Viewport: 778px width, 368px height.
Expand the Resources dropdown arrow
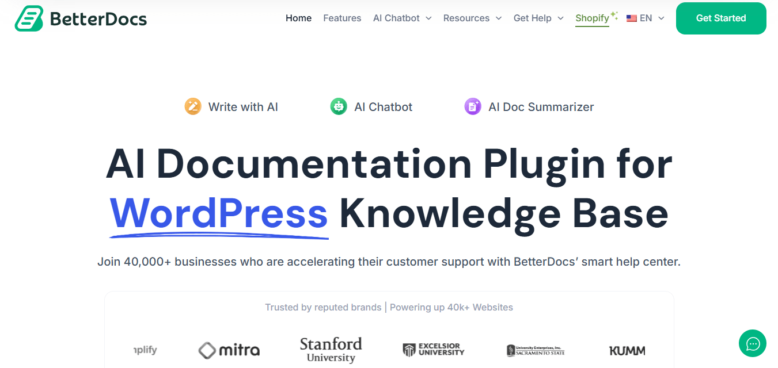pyautogui.click(x=499, y=18)
